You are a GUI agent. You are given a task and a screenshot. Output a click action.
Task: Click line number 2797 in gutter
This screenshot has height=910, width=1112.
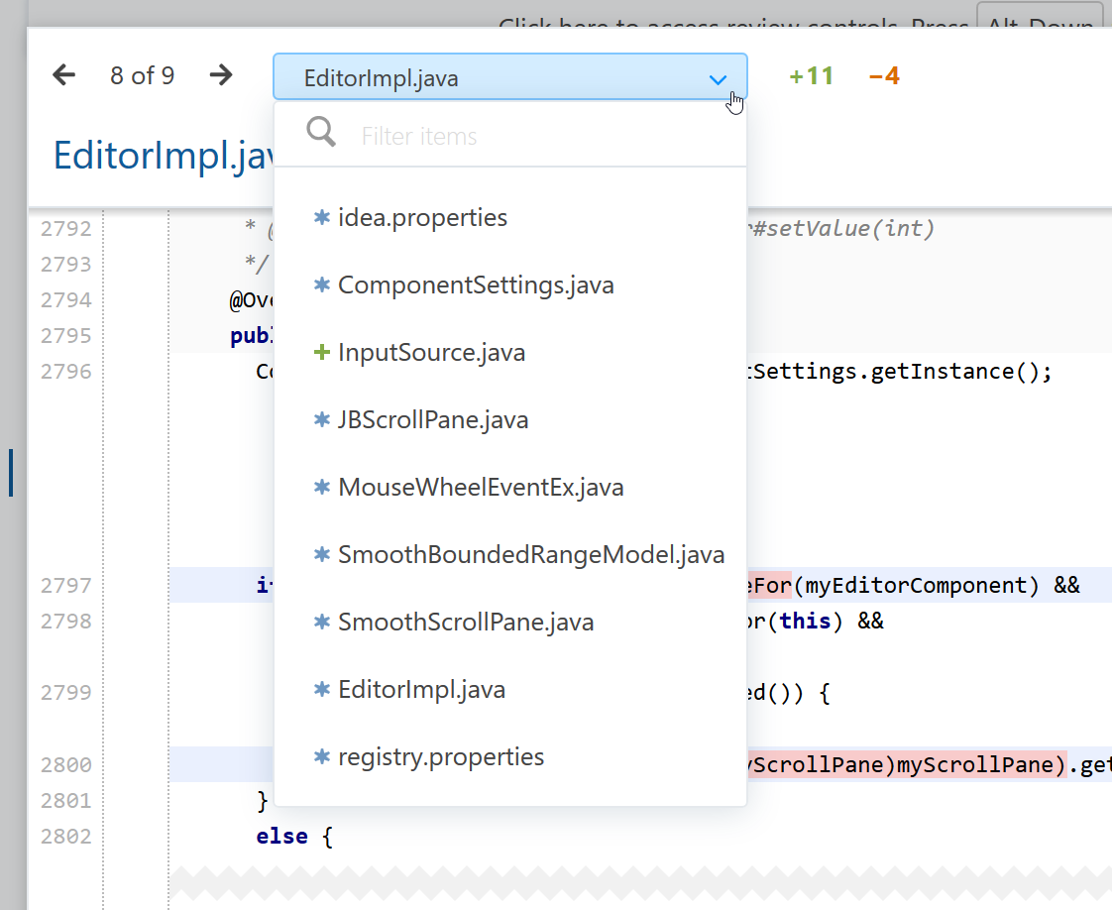coord(65,586)
